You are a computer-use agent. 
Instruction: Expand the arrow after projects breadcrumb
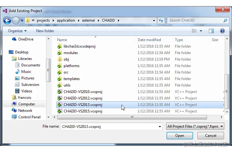tap(53, 21)
